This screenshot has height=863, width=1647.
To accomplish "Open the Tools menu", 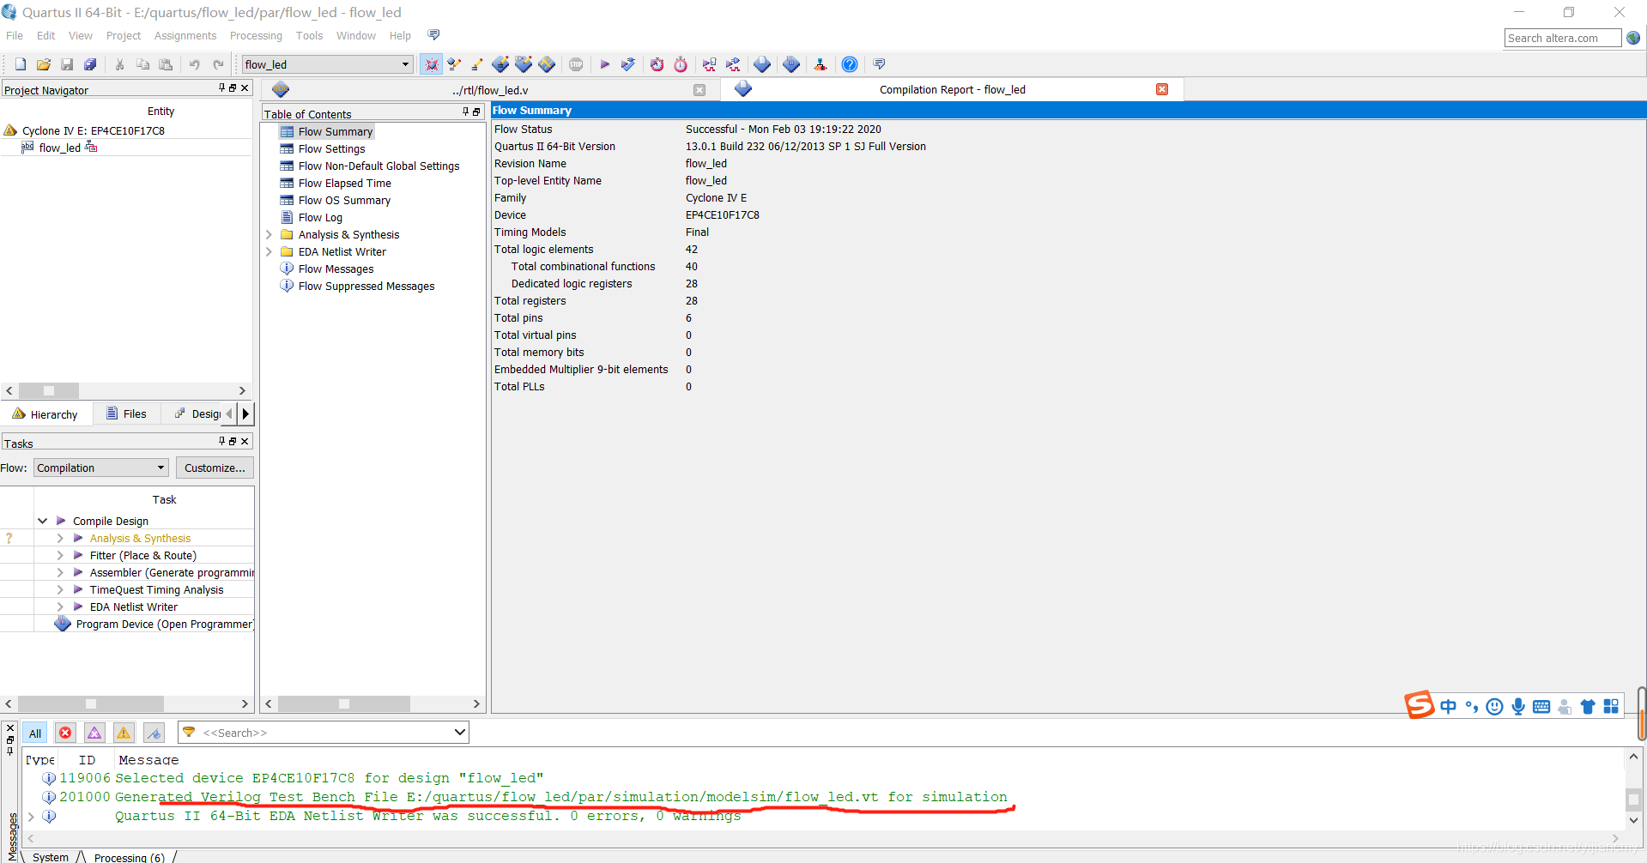I will pyautogui.click(x=309, y=35).
